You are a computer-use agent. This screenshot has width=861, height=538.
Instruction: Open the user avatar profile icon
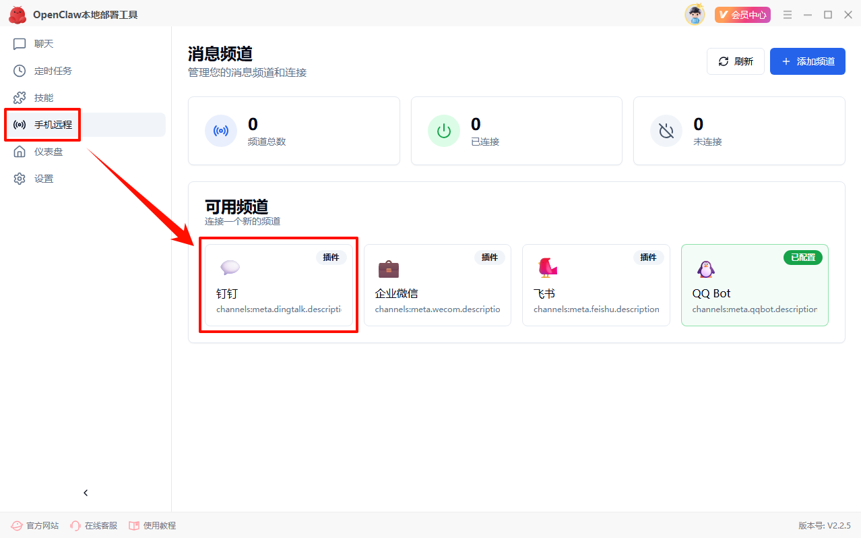(x=695, y=15)
